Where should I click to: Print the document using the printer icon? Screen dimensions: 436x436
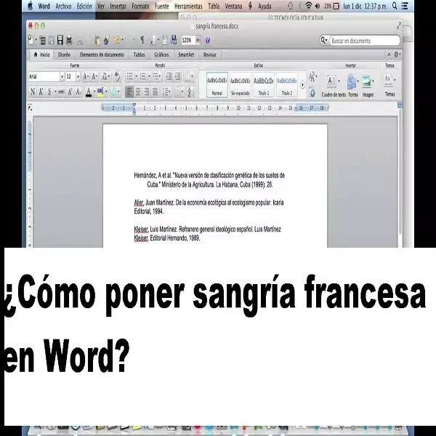(69, 40)
